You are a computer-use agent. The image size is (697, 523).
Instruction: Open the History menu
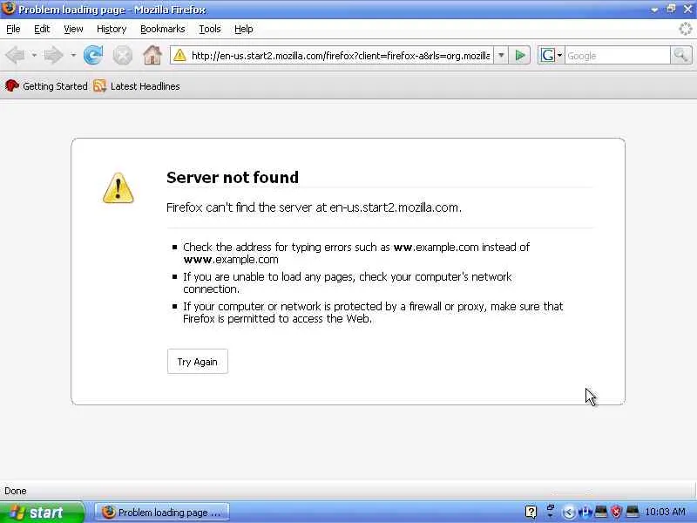pyautogui.click(x=112, y=29)
